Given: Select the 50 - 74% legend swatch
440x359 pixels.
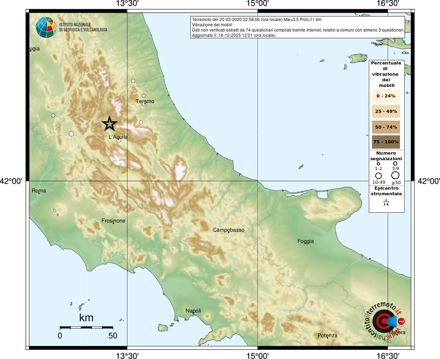Looking at the screenshot, I should [x=386, y=127].
